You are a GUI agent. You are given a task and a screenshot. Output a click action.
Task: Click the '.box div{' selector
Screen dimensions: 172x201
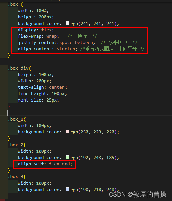pyautogui.click(x=19, y=68)
